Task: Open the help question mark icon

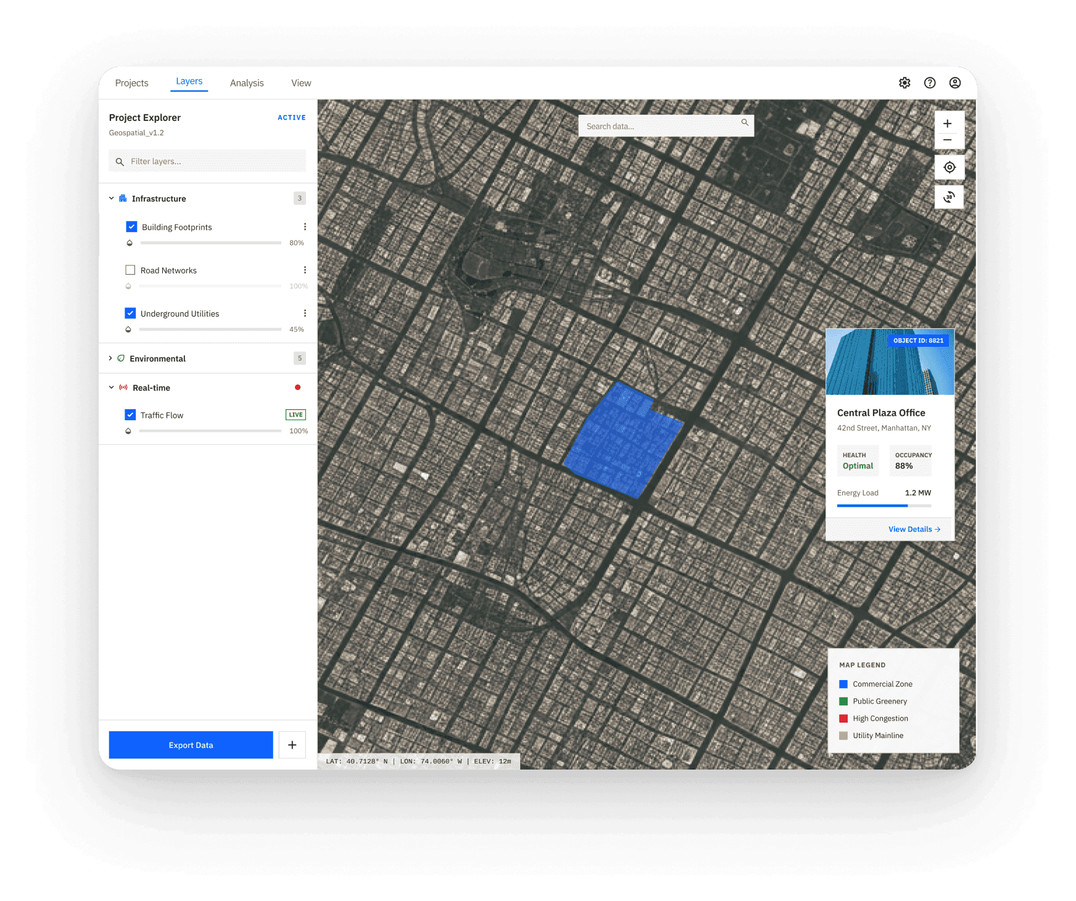Action: pyautogui.click(x=930, y=83)
